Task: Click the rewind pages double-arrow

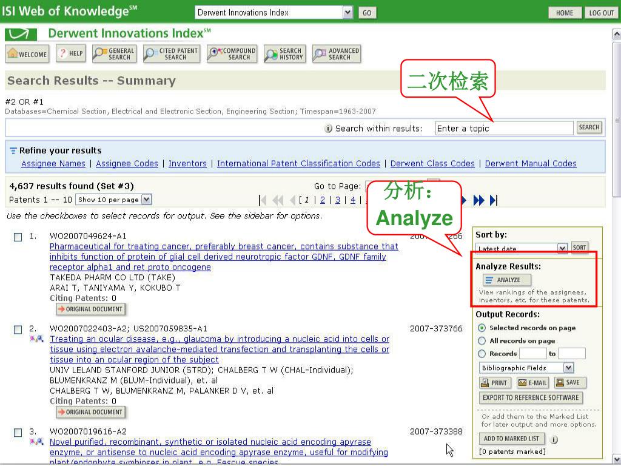Action: tap(278, 200)
